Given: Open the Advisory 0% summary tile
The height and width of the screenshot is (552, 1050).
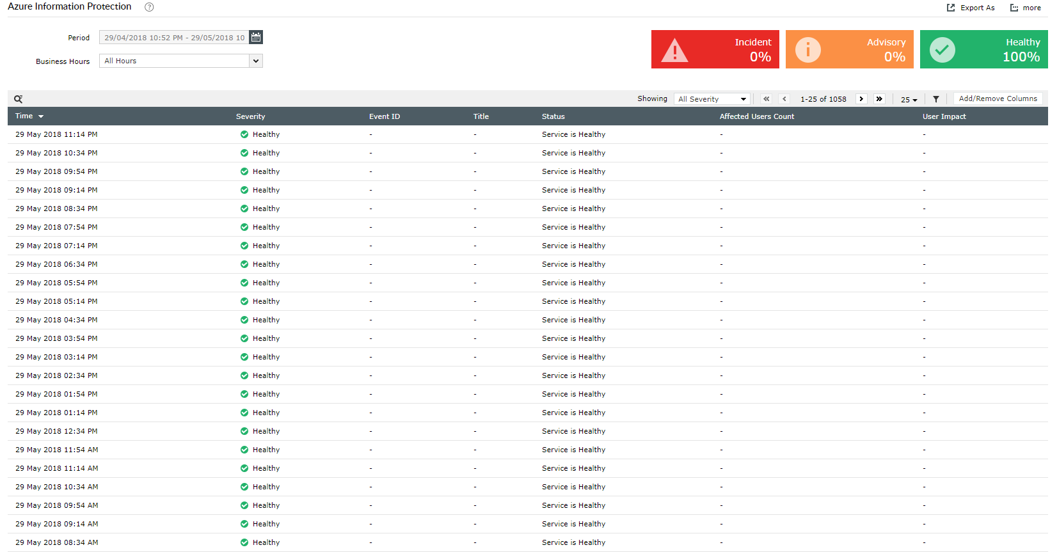Looking at the screenshot, I should (850, 49).
